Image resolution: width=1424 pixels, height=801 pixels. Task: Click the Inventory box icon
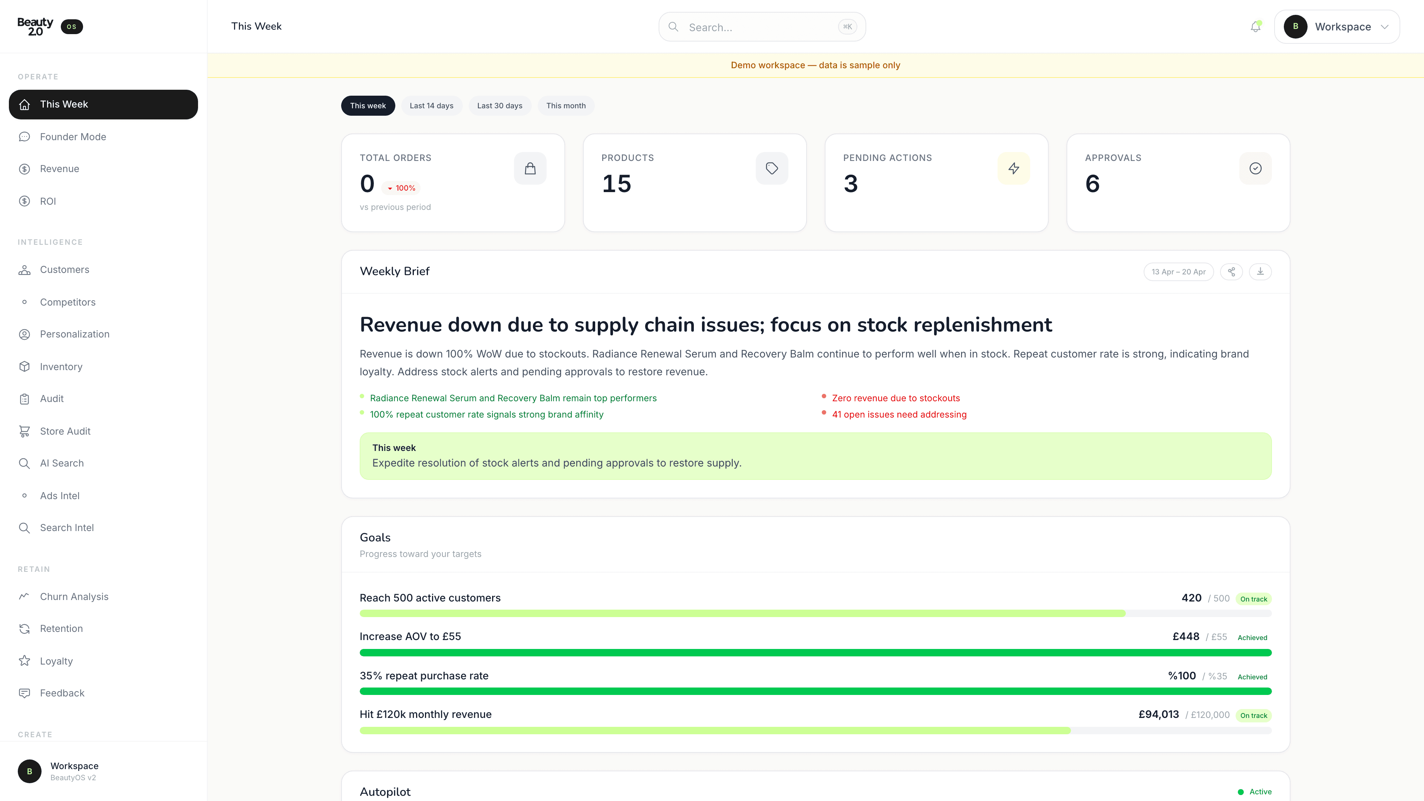pyautogui.click(x=24, y=366)
